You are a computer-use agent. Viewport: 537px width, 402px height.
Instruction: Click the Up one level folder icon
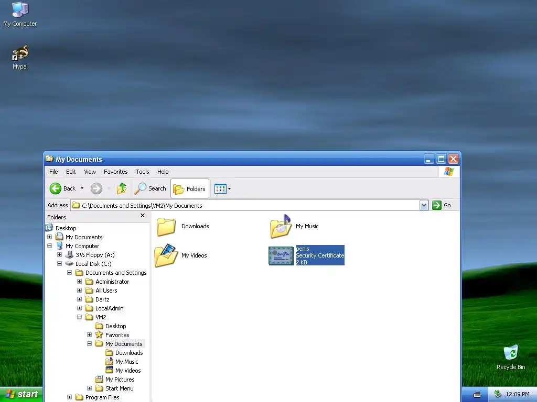pyautogui.click(x=122, y=188)
